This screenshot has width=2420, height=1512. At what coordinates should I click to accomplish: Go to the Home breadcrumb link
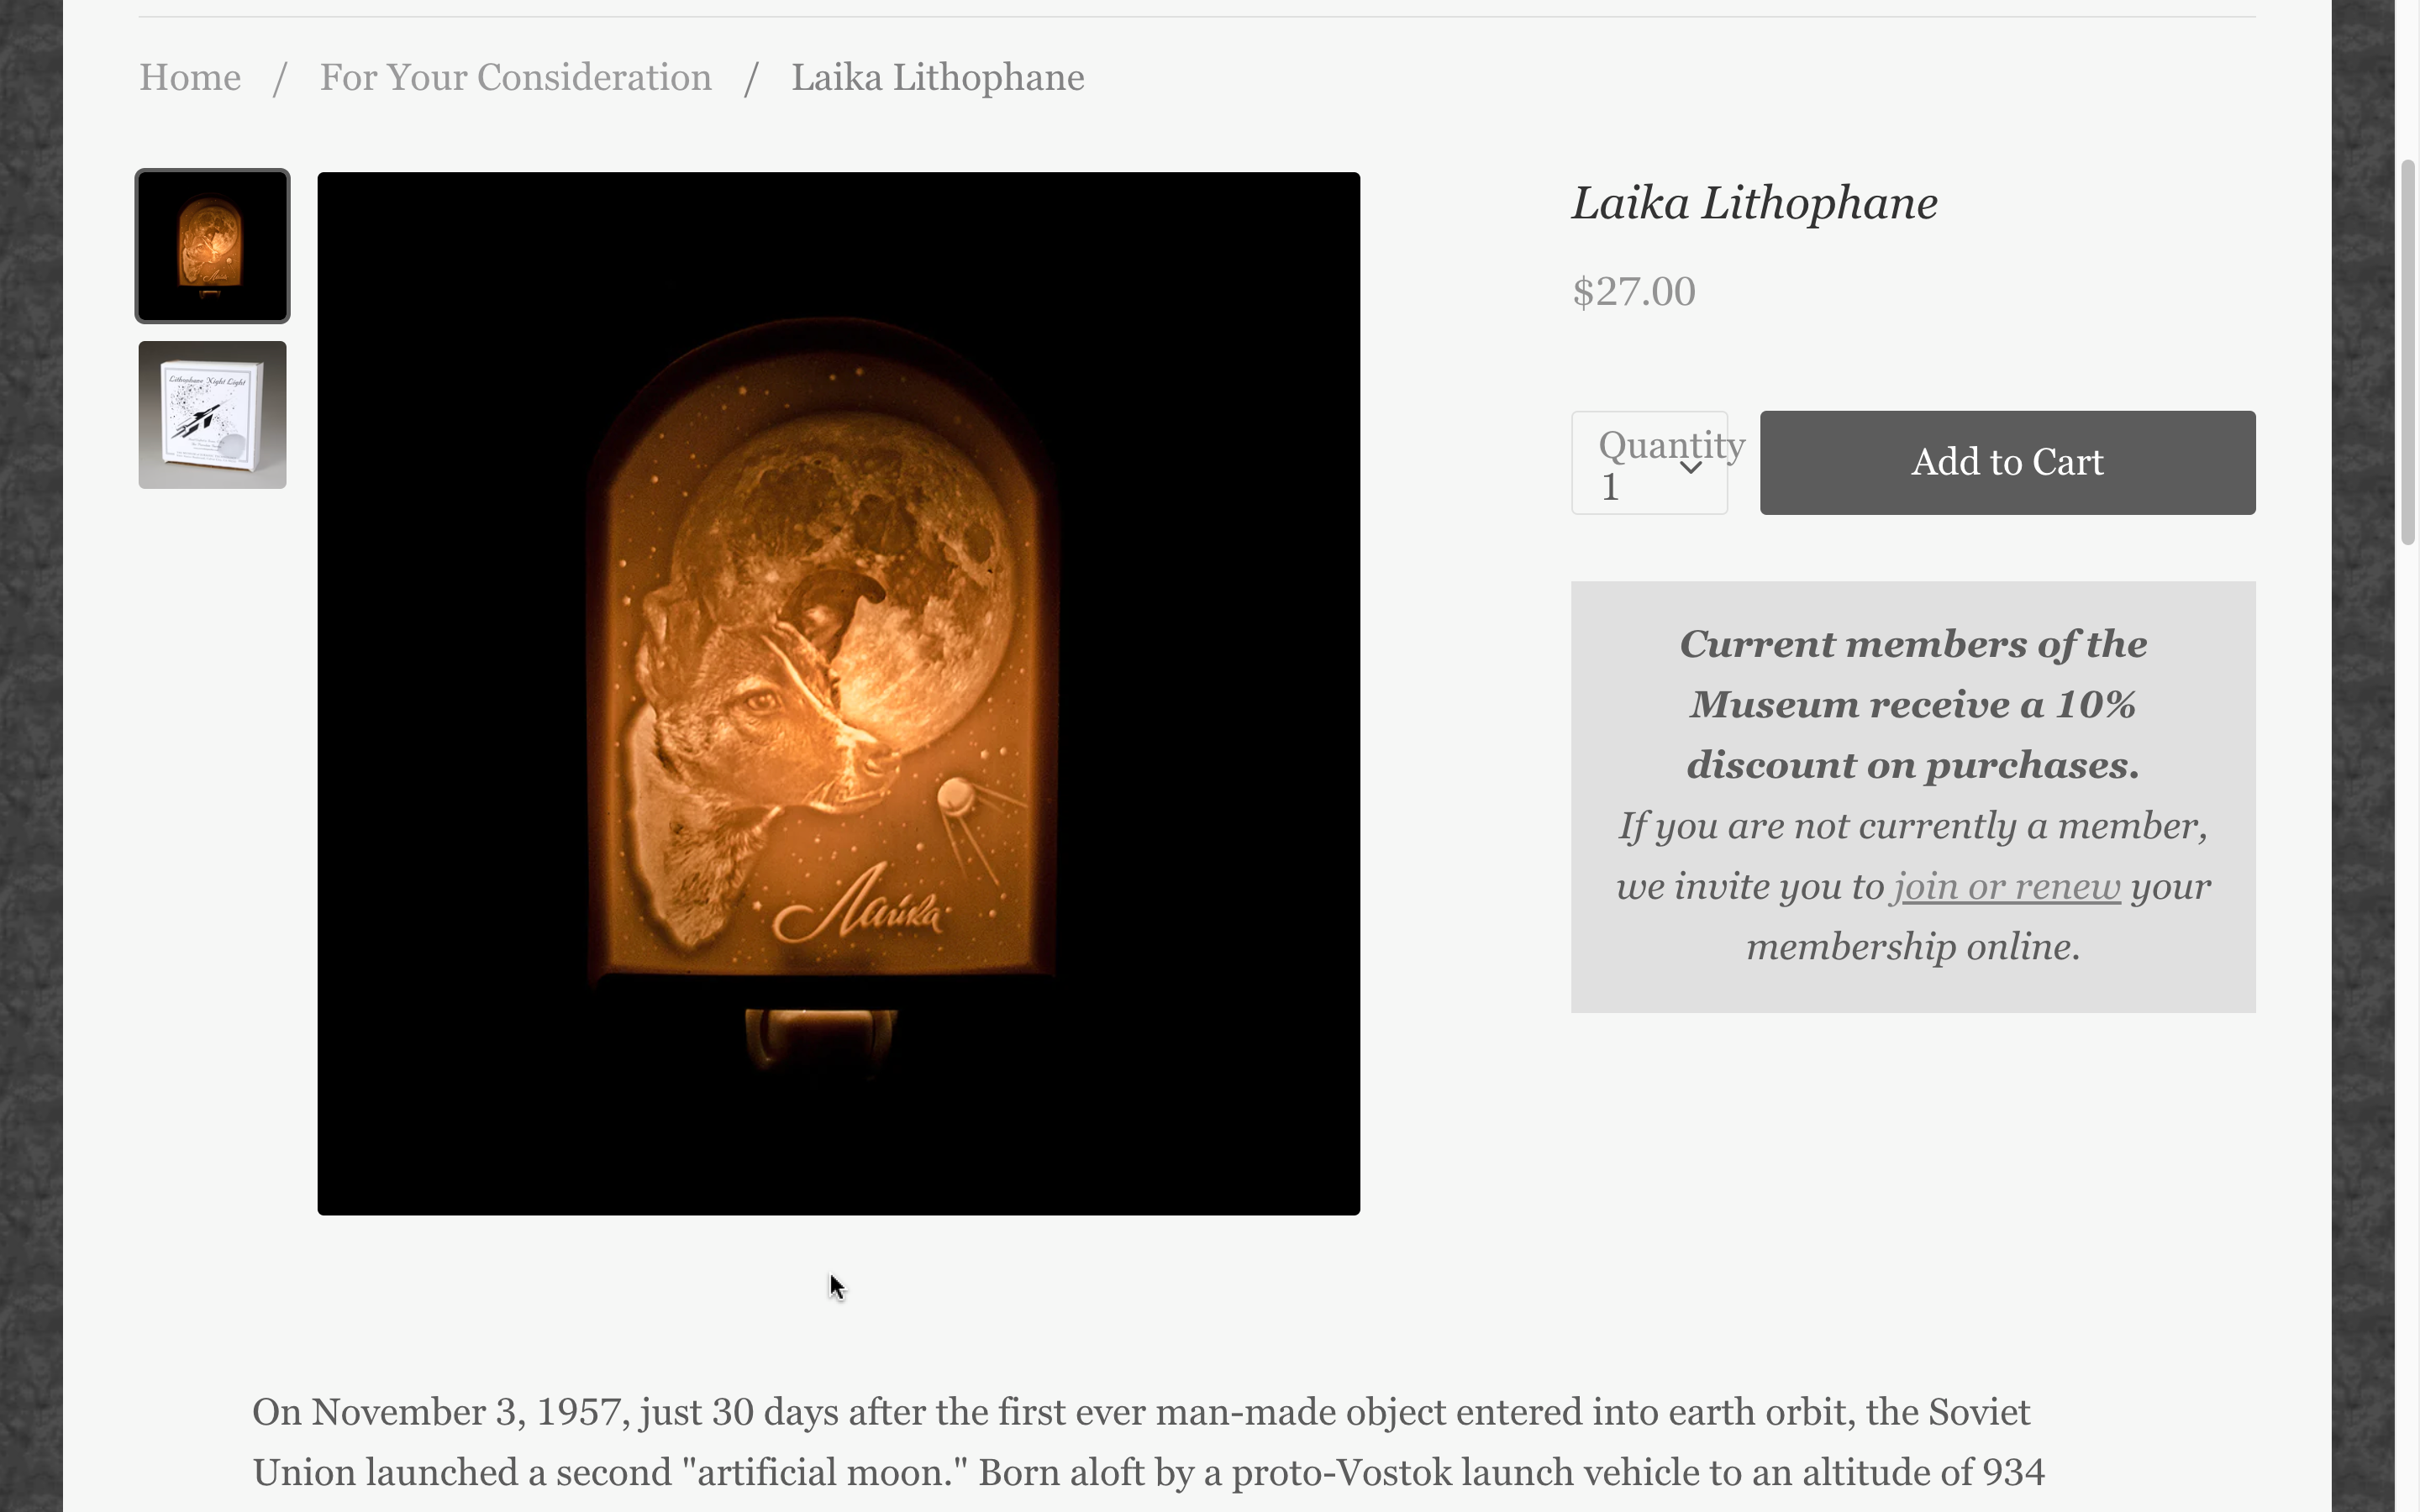190,78
